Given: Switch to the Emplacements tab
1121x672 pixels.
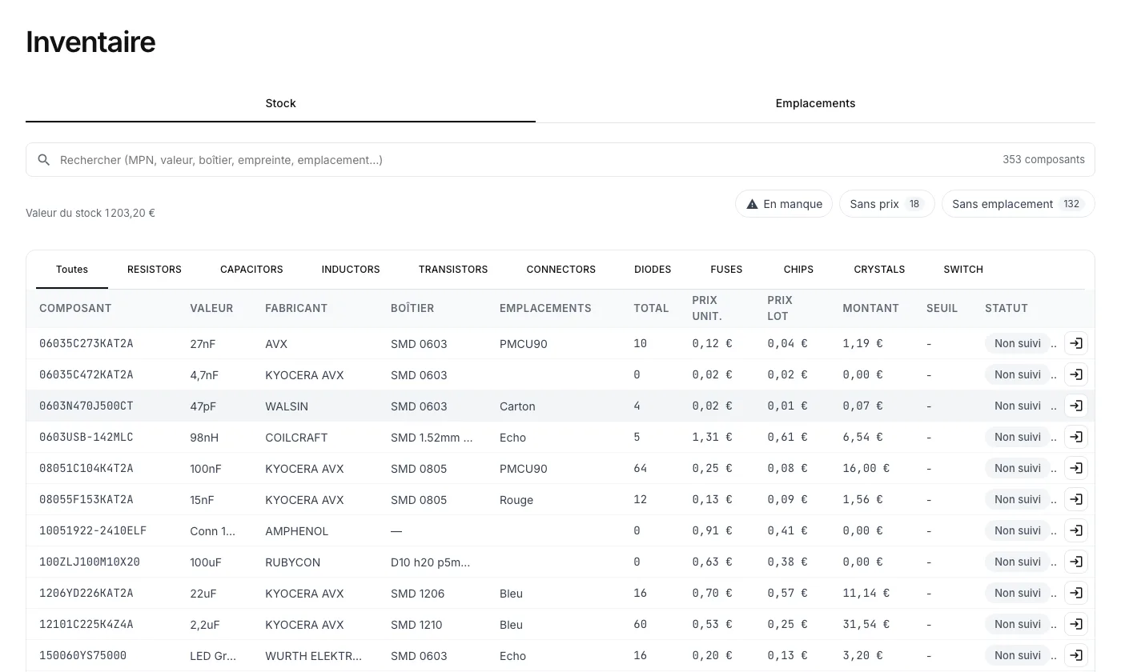Looking at the screenshot, I should [x=815, y=103].
